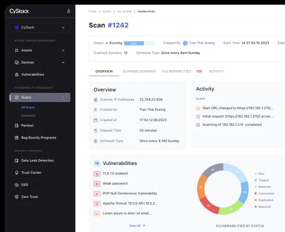The image size is (285, 232).
Task: Click the Scanner IP Addresses icon
Action: click(x=95, y=100)
